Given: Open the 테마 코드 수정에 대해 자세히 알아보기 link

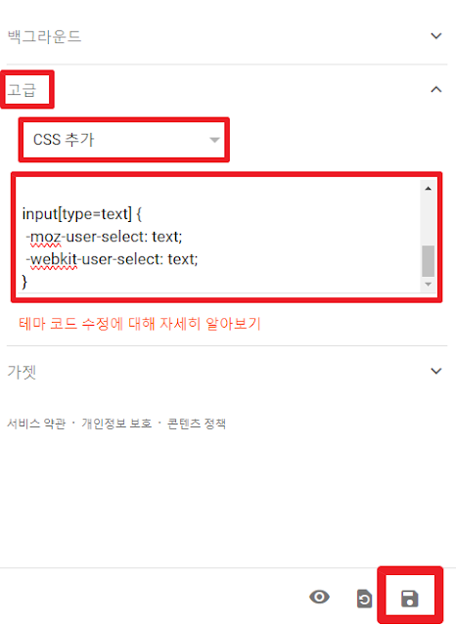Looking at the screenshot, I should [x=140, y=324].
